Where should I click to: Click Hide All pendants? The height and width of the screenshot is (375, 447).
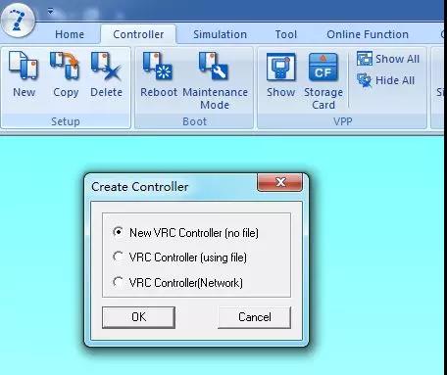[385, 80]
